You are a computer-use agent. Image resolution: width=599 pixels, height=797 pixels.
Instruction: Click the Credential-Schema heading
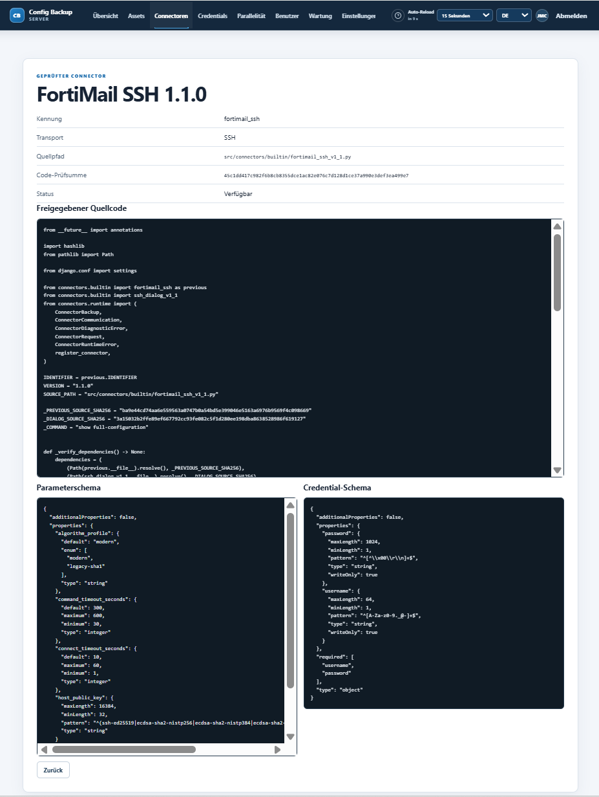(x=337, y=488)
